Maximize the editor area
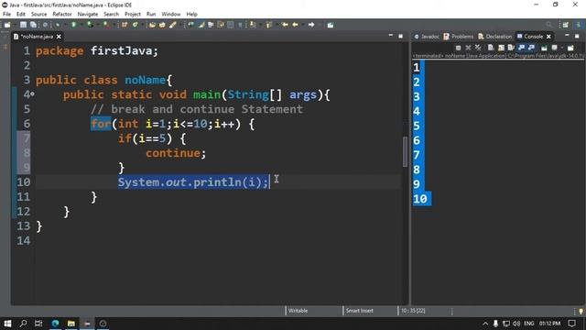 coord(401,37)
